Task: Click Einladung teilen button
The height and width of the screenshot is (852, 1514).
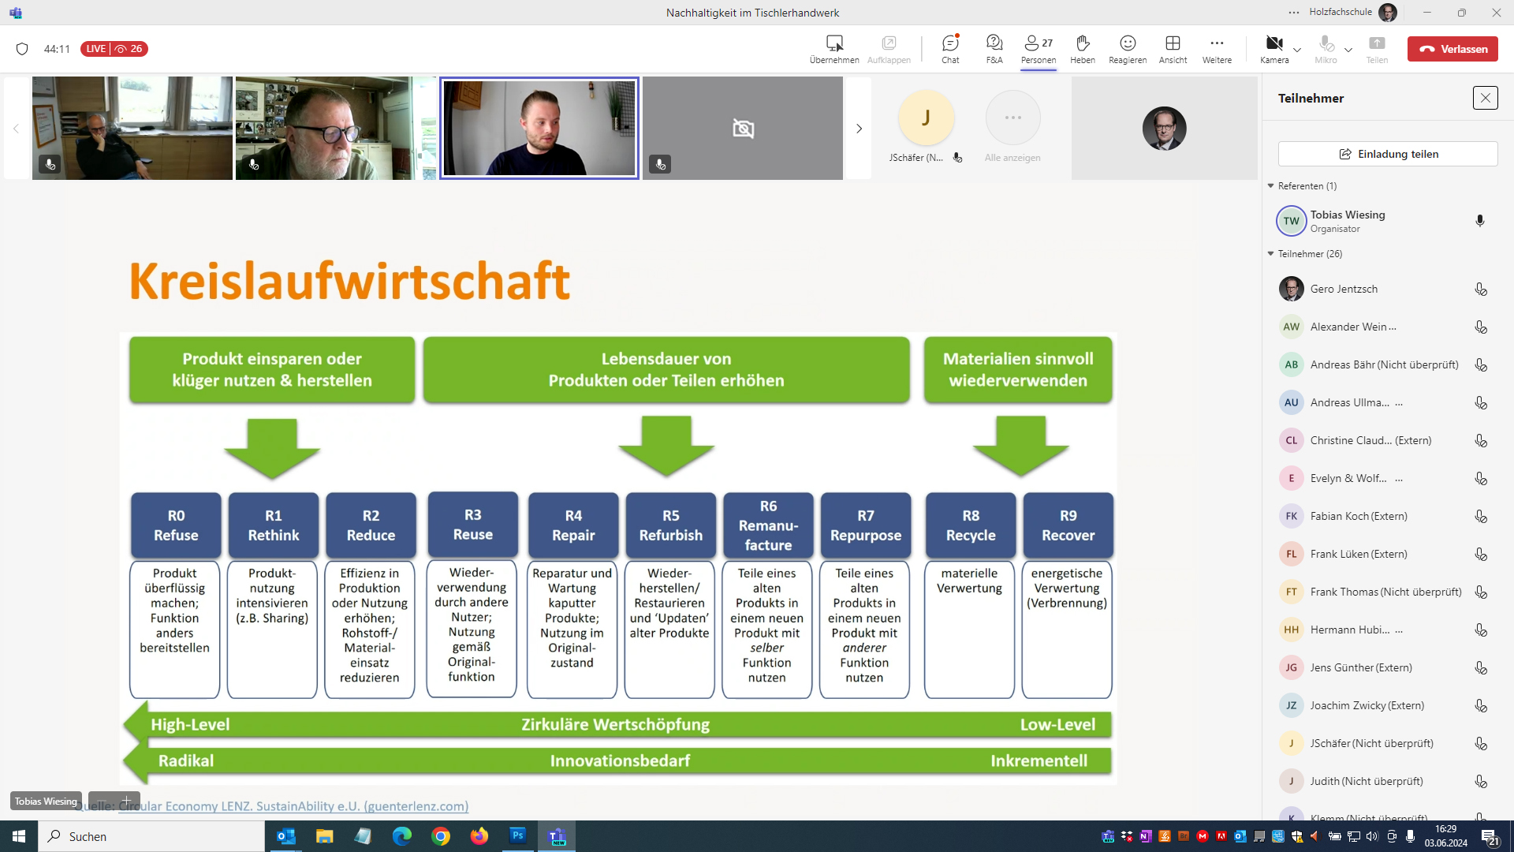Action: (x=1388, y=154)
